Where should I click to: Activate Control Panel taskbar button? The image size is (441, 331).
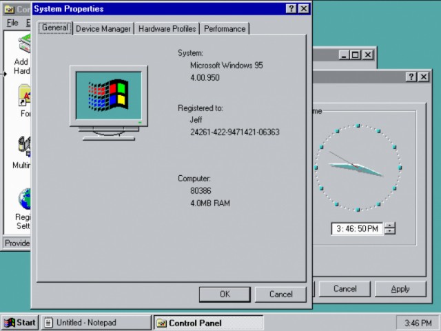(208, 323)
